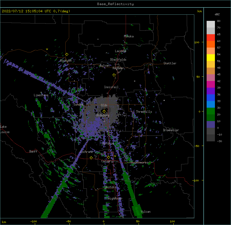Click the Didsbury label

[103, 115]
